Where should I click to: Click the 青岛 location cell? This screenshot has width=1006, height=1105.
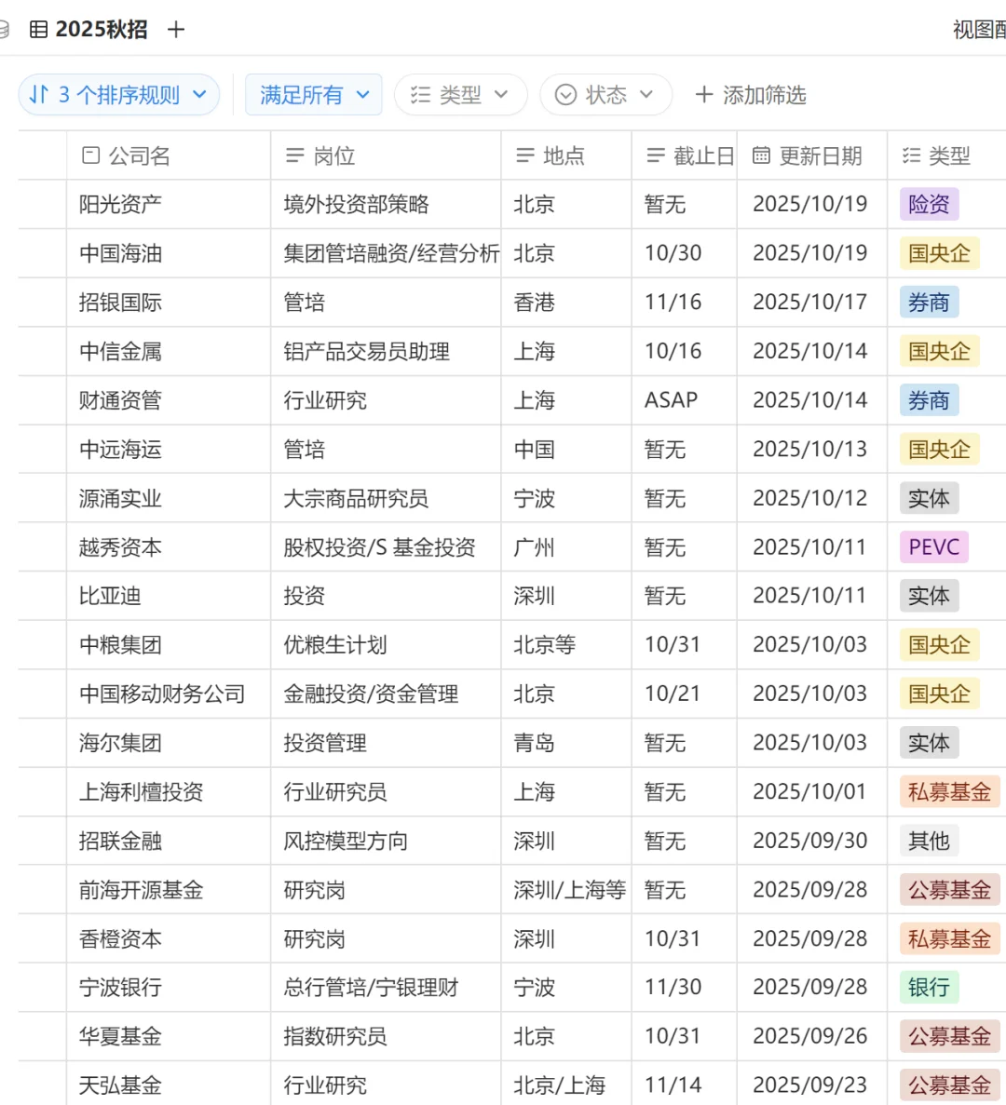[x=566, y=743]
